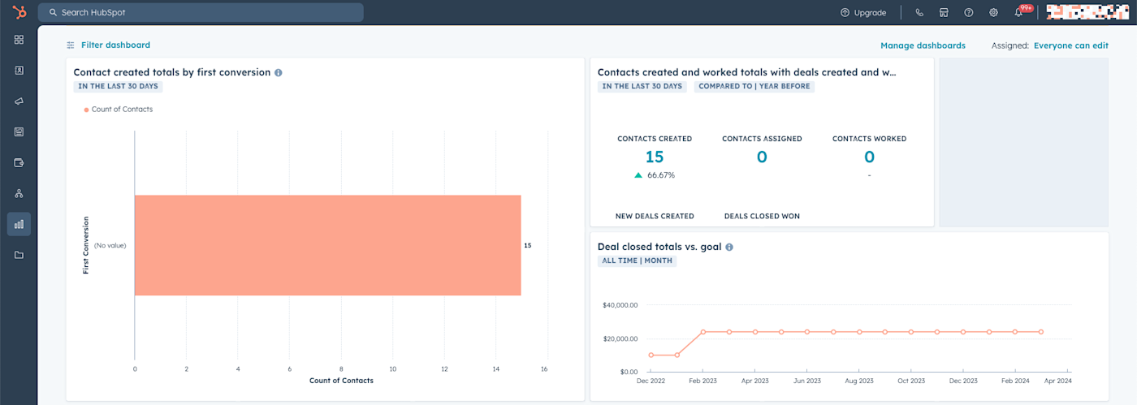Click the Dec 2022 data point on line chart
This screenshot has height=405, width=1137.
[x=651, y=355]
